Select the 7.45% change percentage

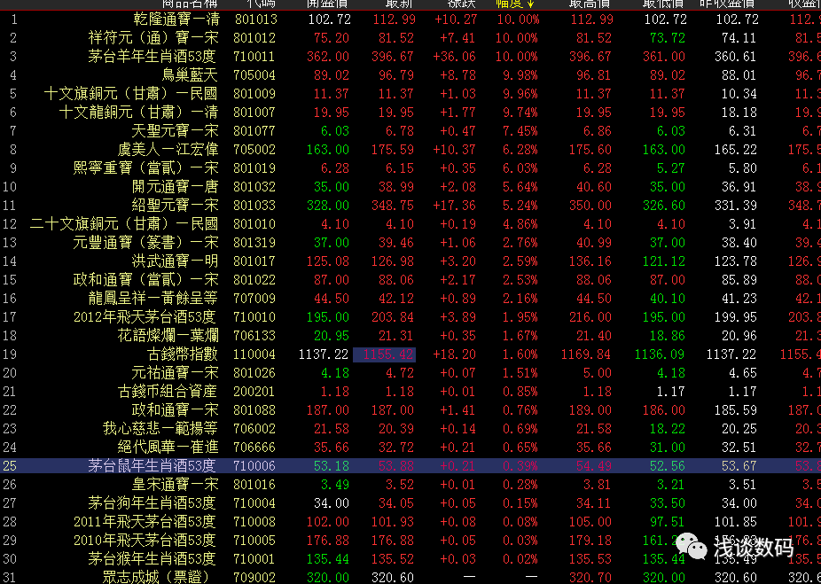pyautogui.click(x=520, y=131)
